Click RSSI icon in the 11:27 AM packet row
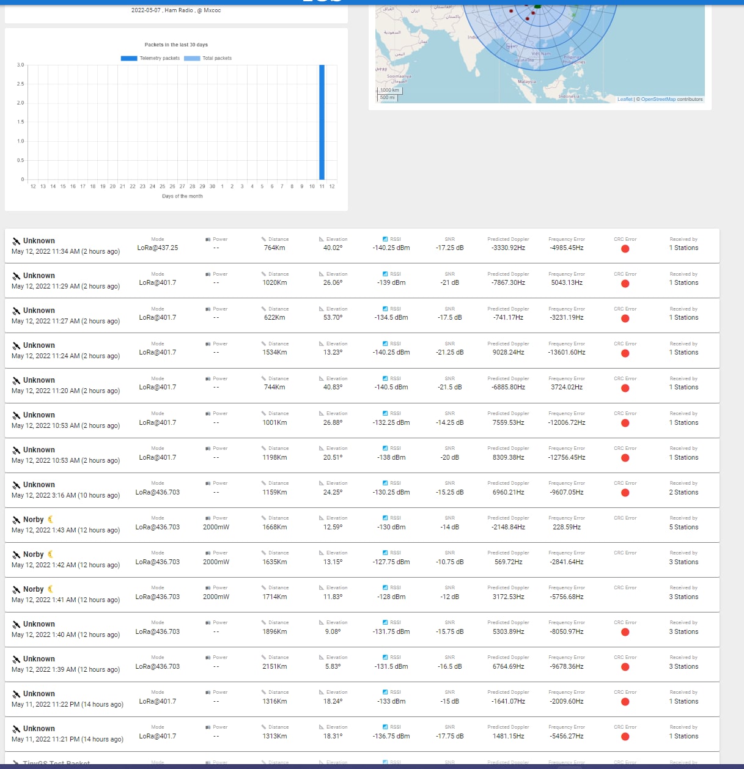Viewport: 744px width, 769px height. pos(385,309)
